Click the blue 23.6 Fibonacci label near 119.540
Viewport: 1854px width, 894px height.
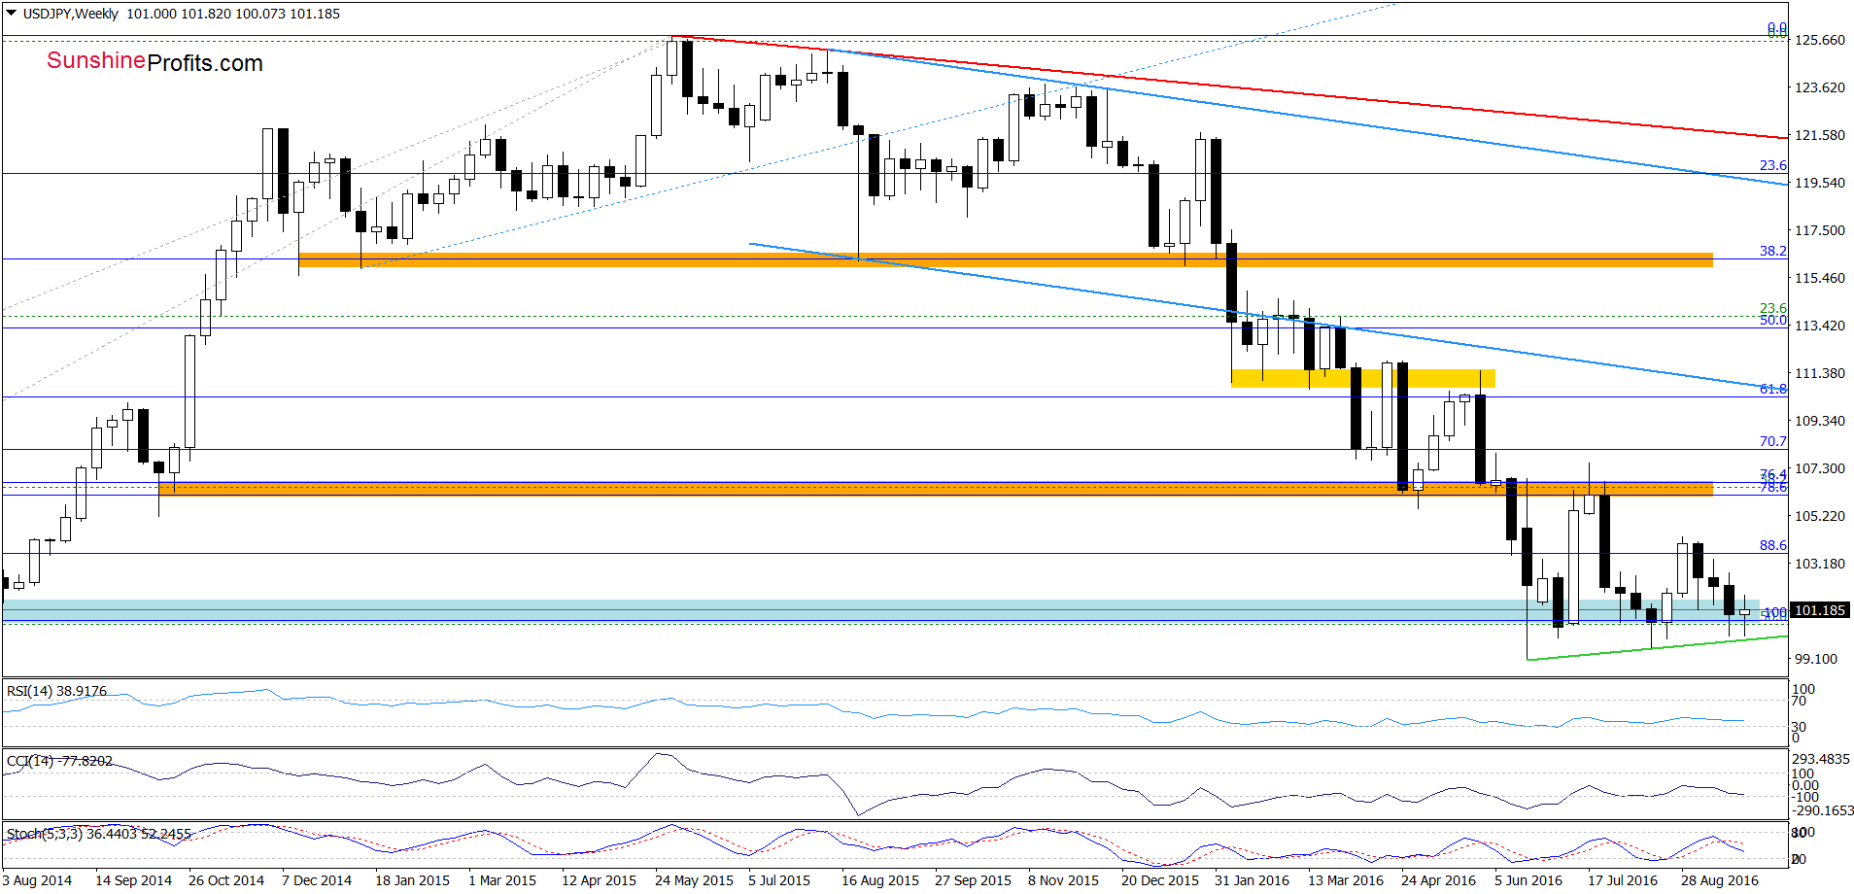(x=1772, y=165)
